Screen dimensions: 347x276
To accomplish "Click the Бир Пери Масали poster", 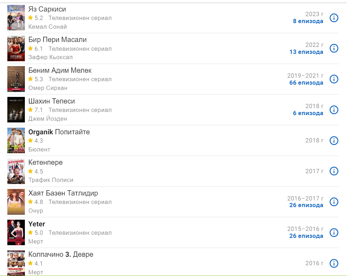I will pyautogui.click(x=16, y=48).
